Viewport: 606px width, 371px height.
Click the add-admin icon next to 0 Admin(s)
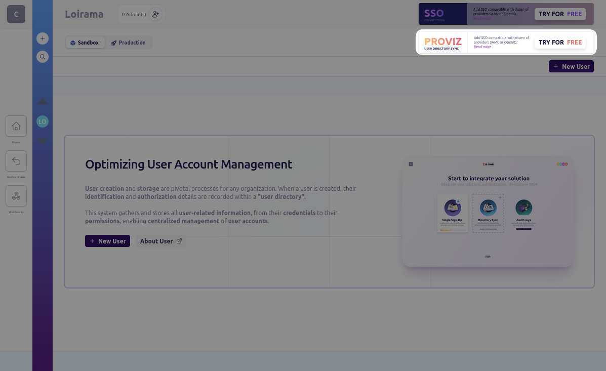click(x=155, y=14)
